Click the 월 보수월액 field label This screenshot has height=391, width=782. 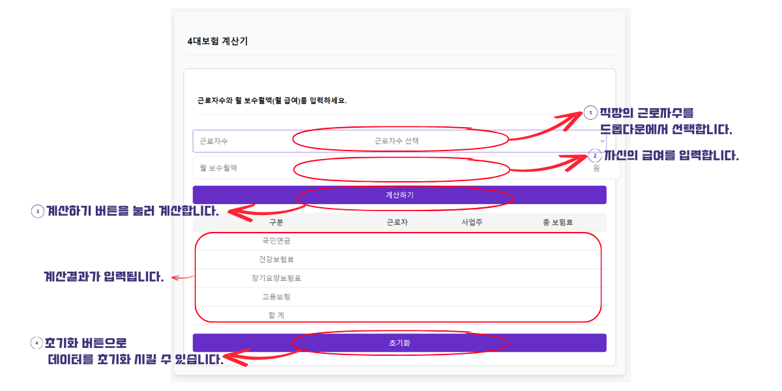pyautogui.click(x=218, y=167)
